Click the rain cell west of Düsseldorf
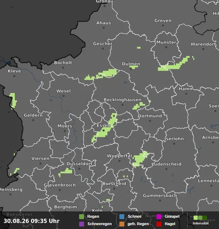The height and width of the screenshot is (229, 219). (x=65, y=172)
